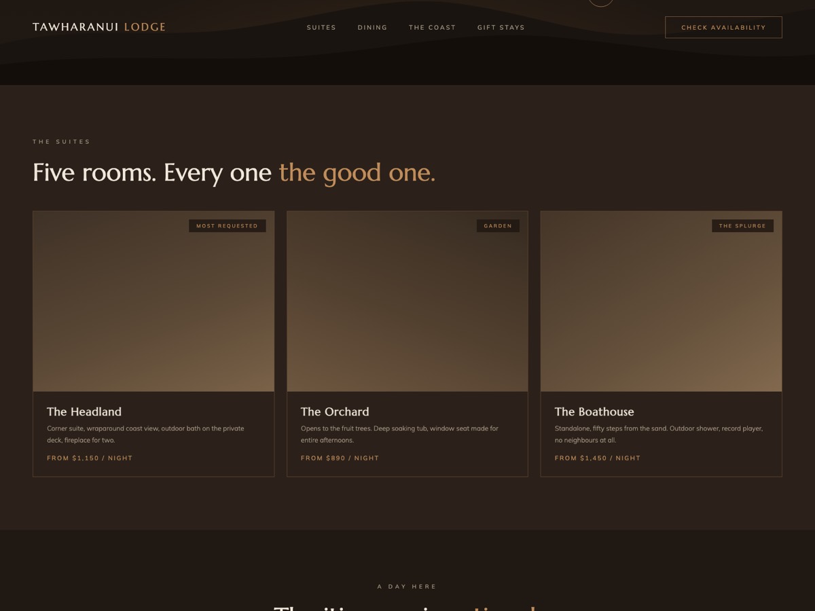Open the Dining nav item

click(372, 28)
